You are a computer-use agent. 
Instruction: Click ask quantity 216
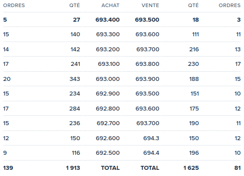[194, 50]
